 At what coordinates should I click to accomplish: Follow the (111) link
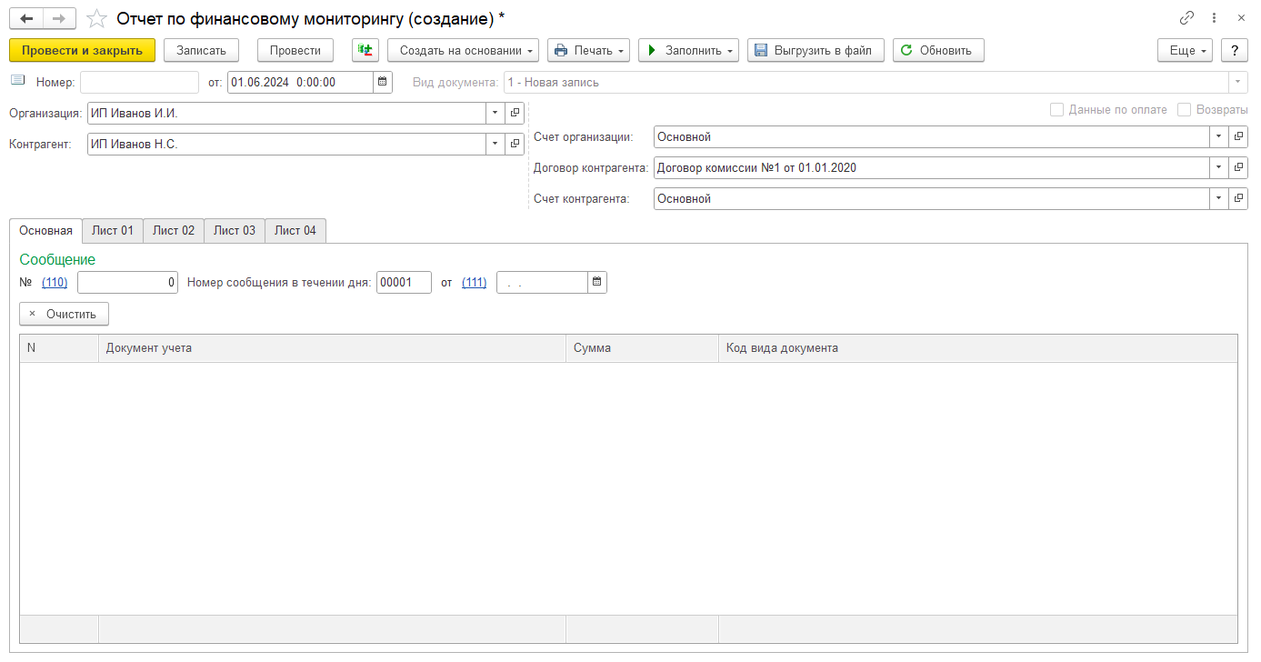[x=475, y=283]
